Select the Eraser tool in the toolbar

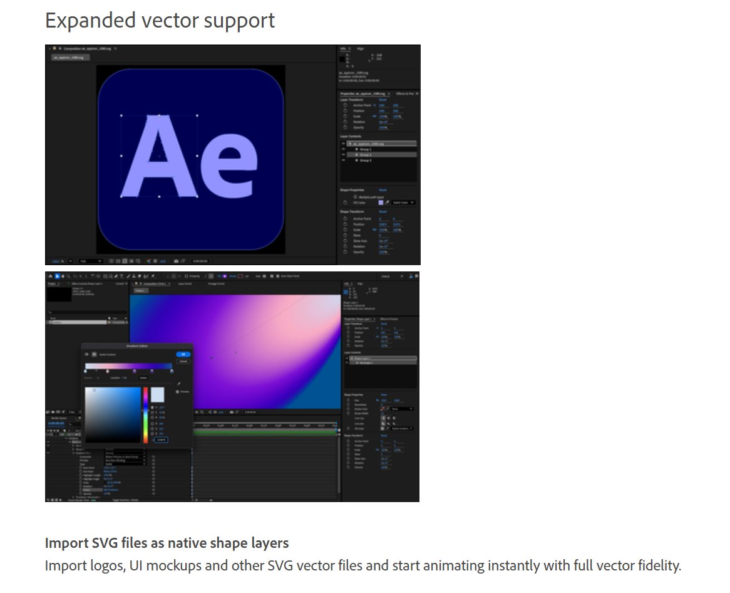[x=139, y=276]
